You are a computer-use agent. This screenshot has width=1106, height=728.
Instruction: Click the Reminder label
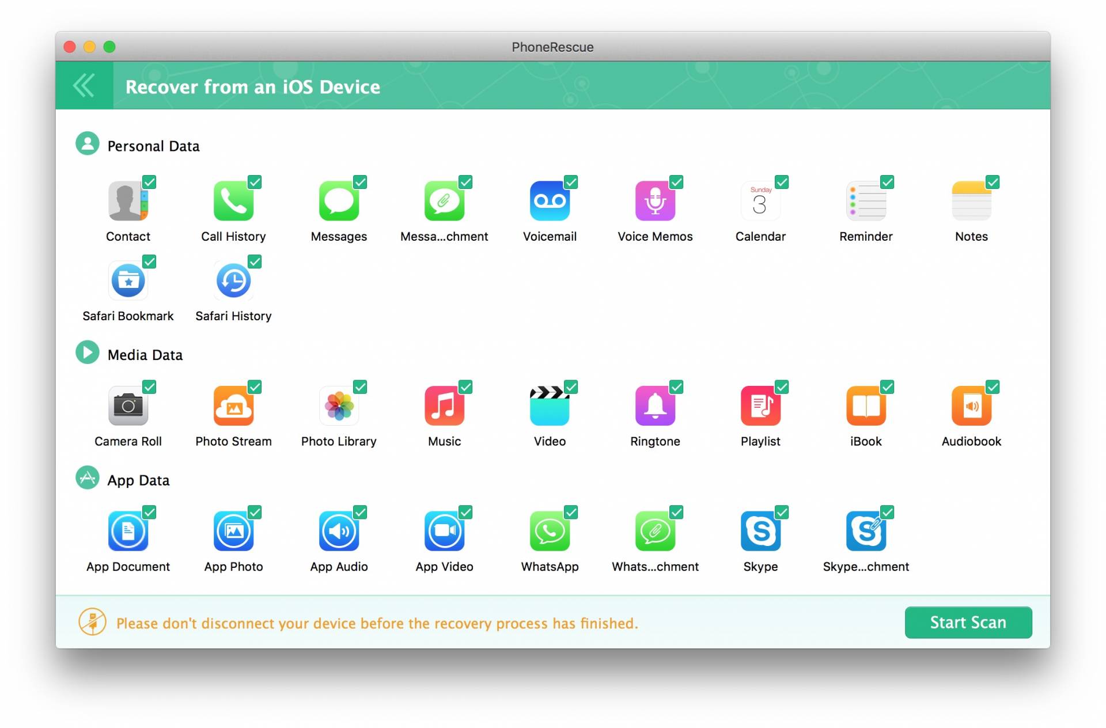[866, 236]
